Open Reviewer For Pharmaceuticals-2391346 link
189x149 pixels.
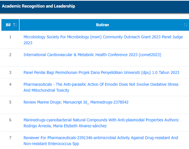(101, 141)
